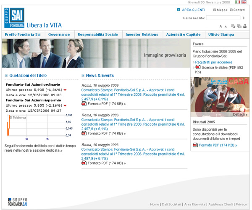This screenshot has height=210, width=252.
Task: Click the 'Fondiaria-Sai Azioni ordinarie' label
Action: tap(33, 84)
